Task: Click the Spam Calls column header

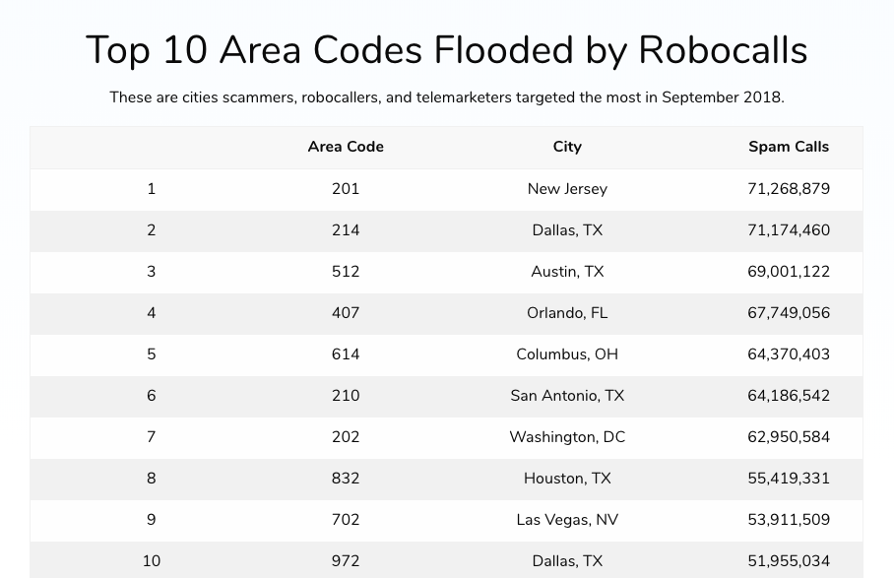Action: 789,147
